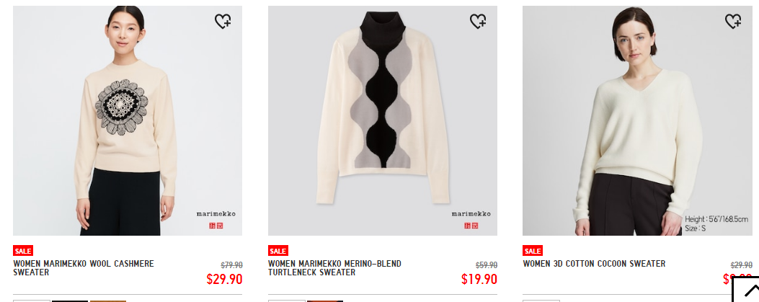Select rust color swatch for turtleneck sweater
The height and width of the screenshot is (302, 759).
point(325,301)
